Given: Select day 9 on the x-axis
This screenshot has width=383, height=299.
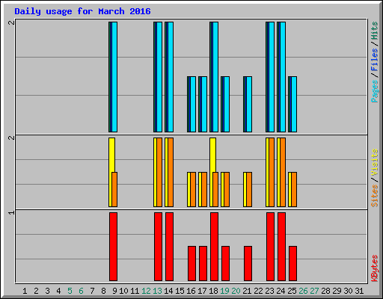Looking at the screenshot, I should click(114, 291).
